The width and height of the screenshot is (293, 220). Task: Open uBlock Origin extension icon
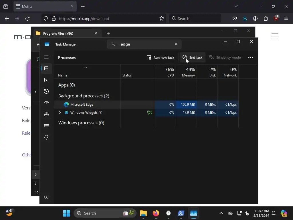pyautogui.click(x=276, y=18)
